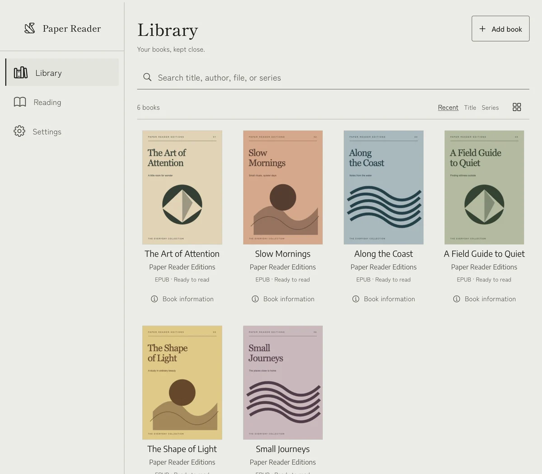Screen dimensions: 542x474
Task: Click the Settings gear icon
Action: 19,131
